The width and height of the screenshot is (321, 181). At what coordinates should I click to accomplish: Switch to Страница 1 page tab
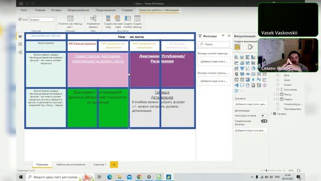99,164
